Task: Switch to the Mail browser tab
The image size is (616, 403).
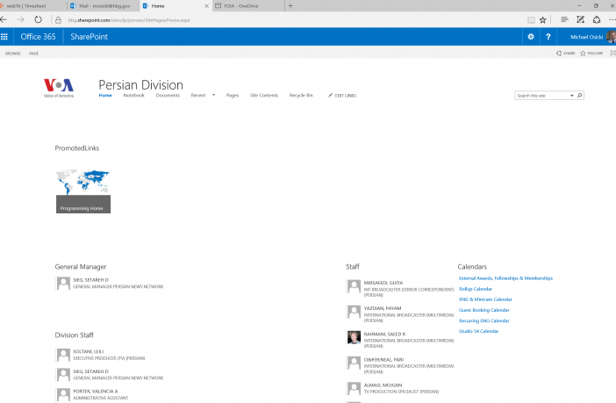Action: (x=104, y=6)
